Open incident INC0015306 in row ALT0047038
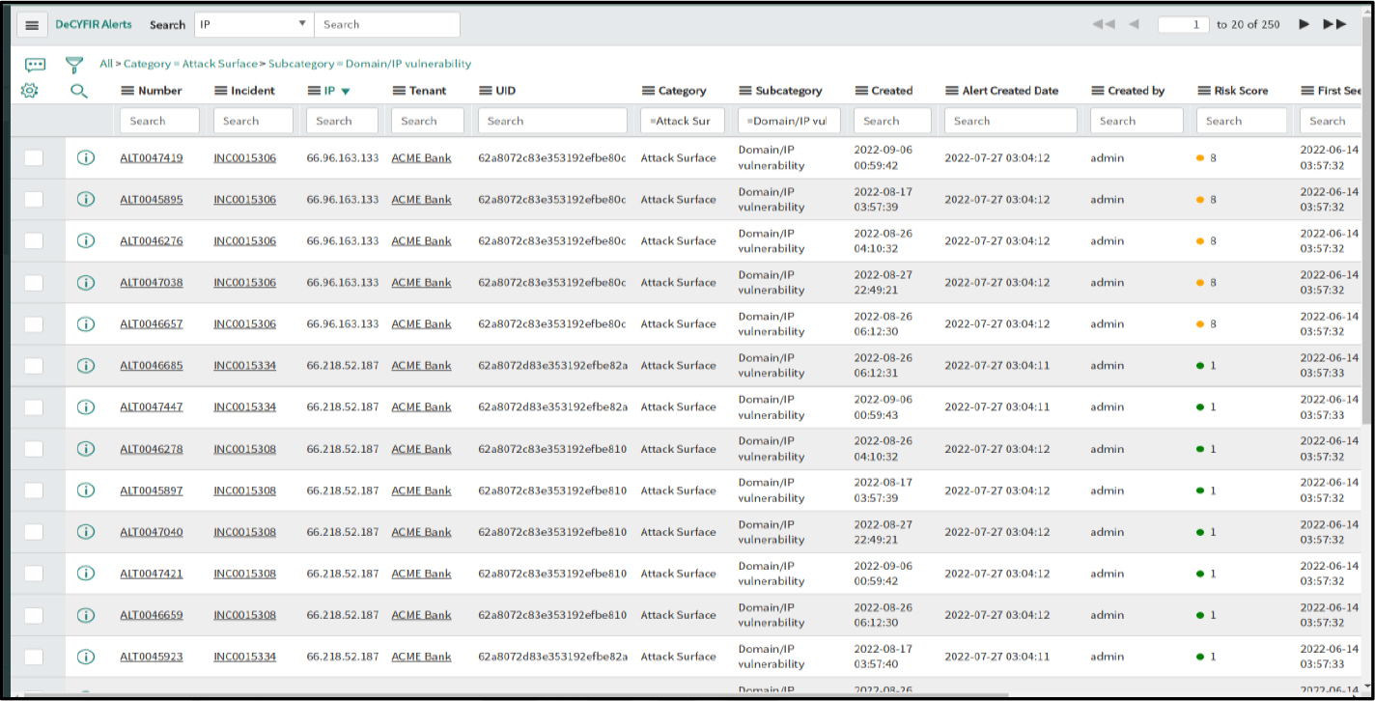 [x=244, y=282]
